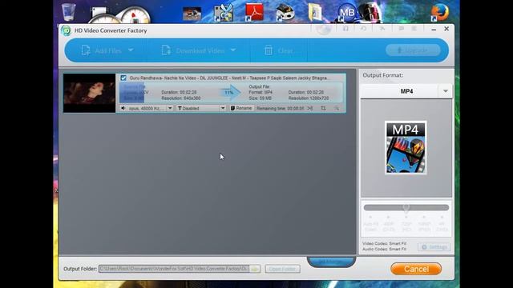
Task: Expand the Add Files dropdown arrow
Action: pos(131,50)
